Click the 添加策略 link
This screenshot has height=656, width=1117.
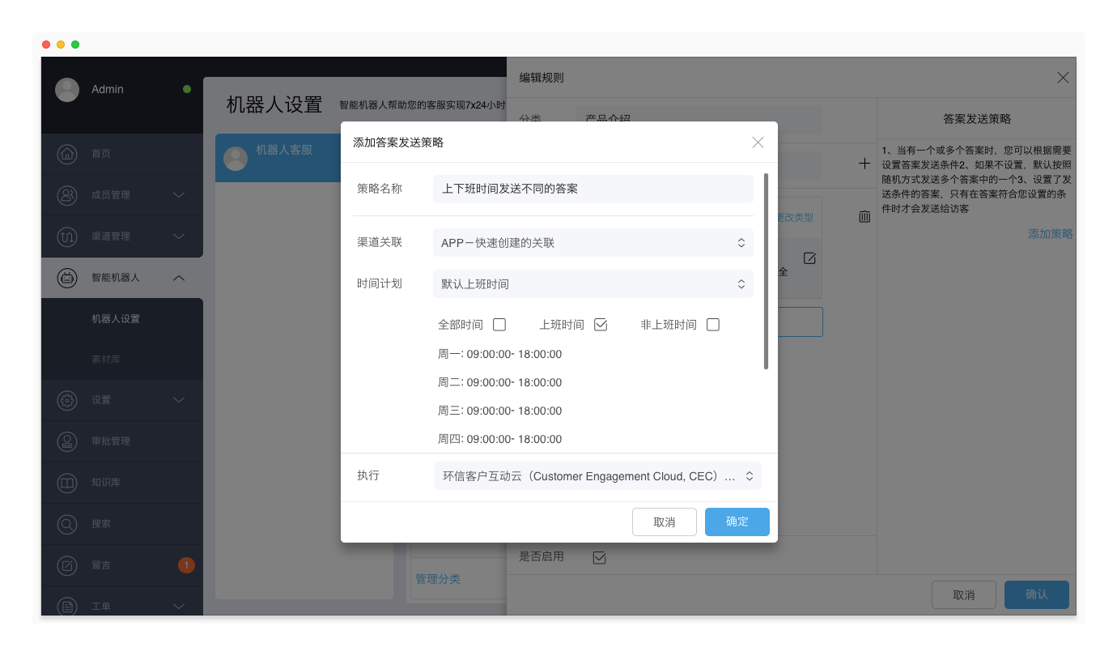(1050, 234)
